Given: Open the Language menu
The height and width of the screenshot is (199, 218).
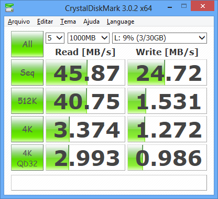Looking at the screenshot, I should coord(121,22).
